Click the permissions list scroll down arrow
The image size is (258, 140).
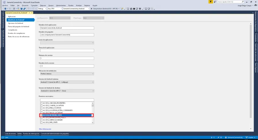93,123
